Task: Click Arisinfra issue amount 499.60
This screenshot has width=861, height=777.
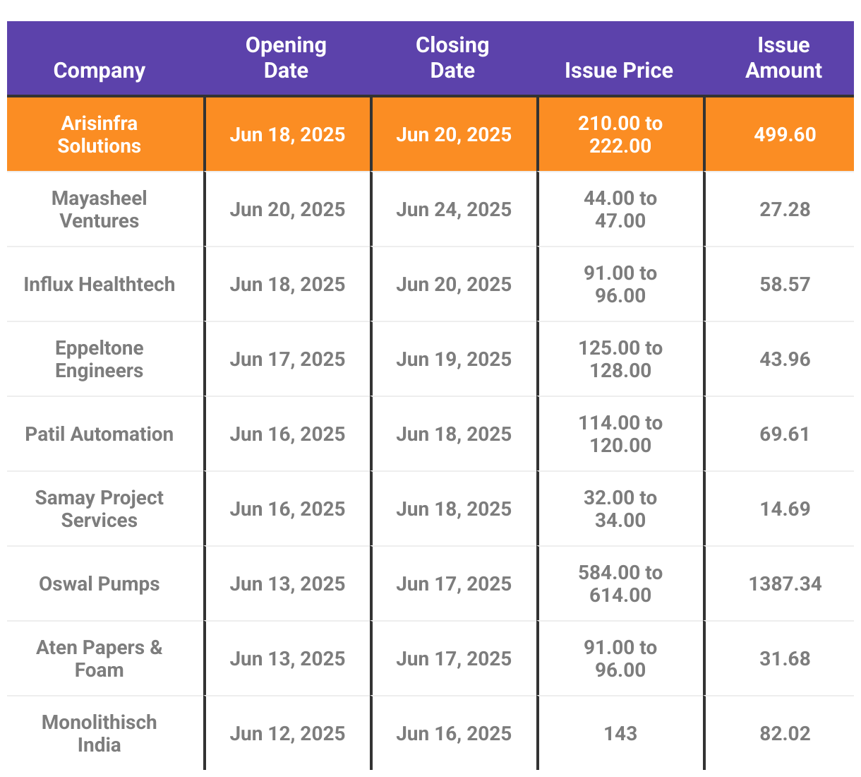Action: pos(785,134)
